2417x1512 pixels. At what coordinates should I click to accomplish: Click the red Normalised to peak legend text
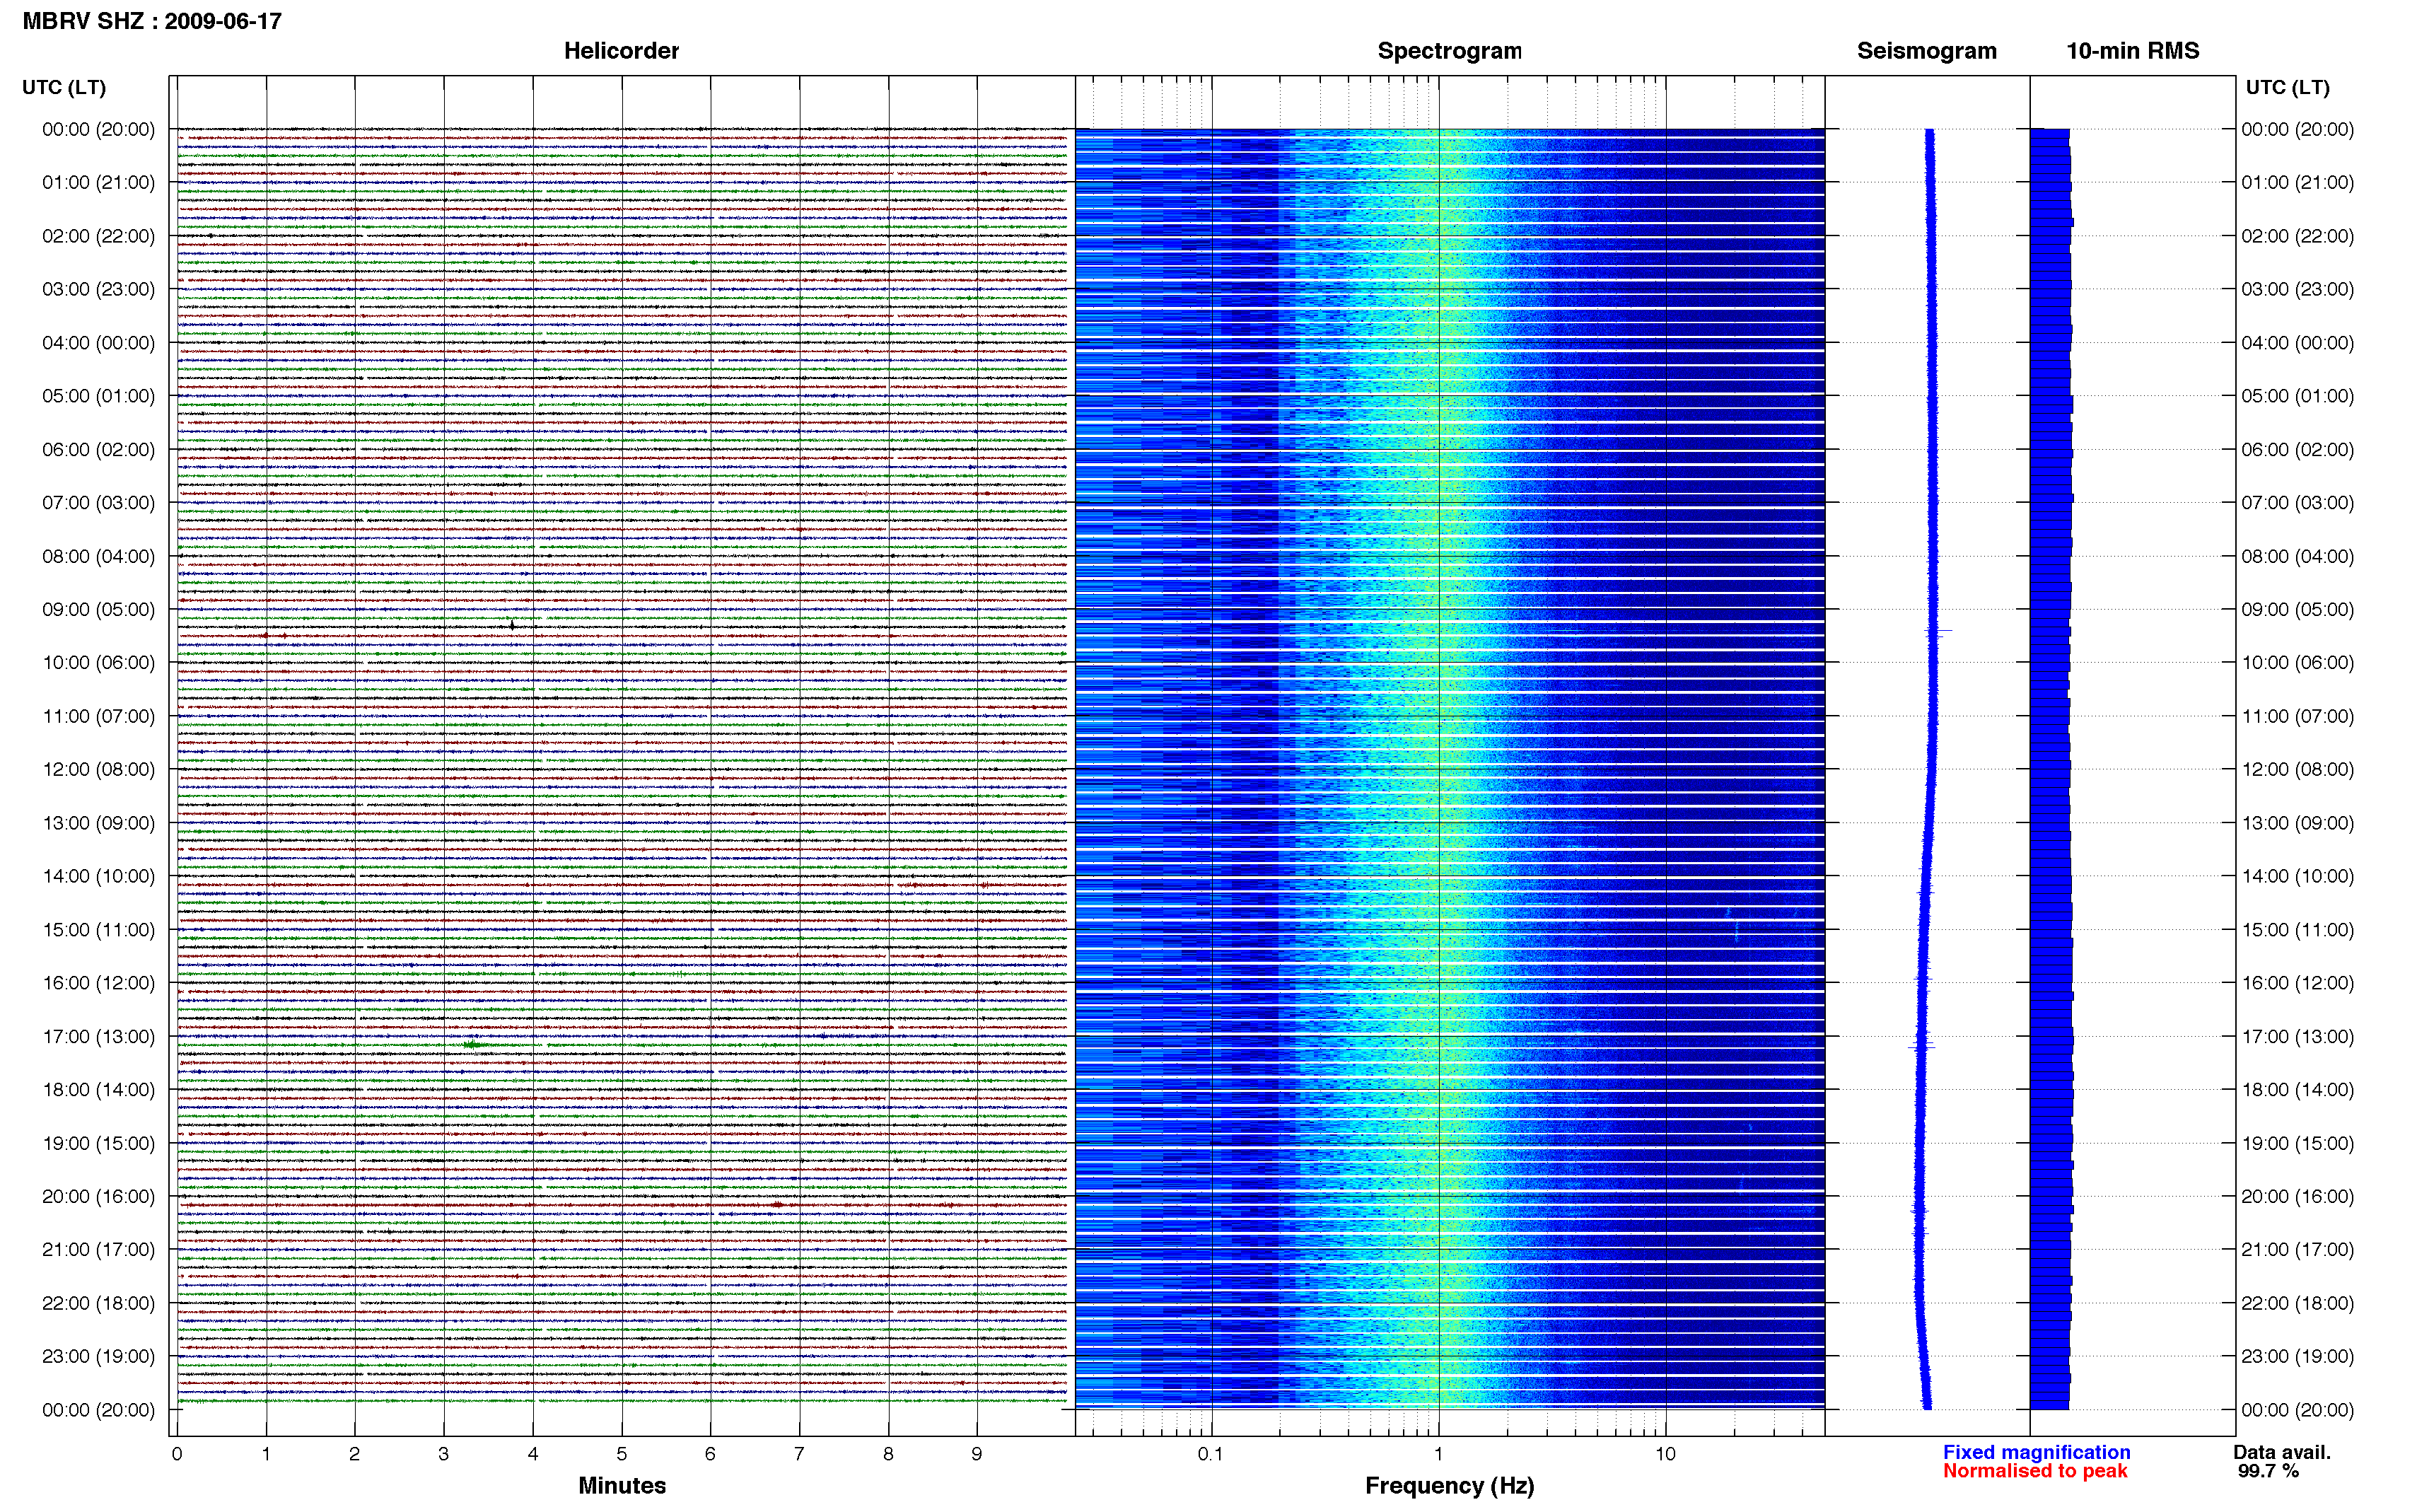[x=2035, y=1471]
